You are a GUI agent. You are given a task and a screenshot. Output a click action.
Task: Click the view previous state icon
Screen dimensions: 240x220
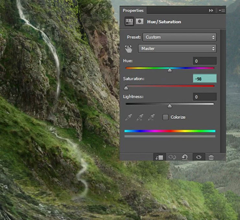[172, 157]
